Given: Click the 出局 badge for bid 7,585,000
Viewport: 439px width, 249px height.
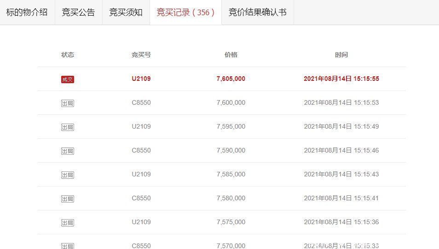Looking at the screenshot, I should 68,175.
